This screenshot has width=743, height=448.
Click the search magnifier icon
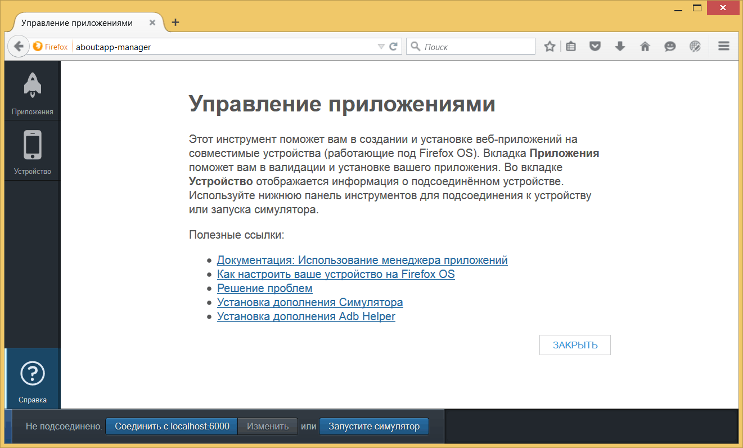416,47
